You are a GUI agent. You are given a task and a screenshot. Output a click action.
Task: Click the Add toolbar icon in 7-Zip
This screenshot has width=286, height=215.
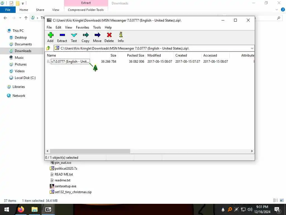click(50, 38)
